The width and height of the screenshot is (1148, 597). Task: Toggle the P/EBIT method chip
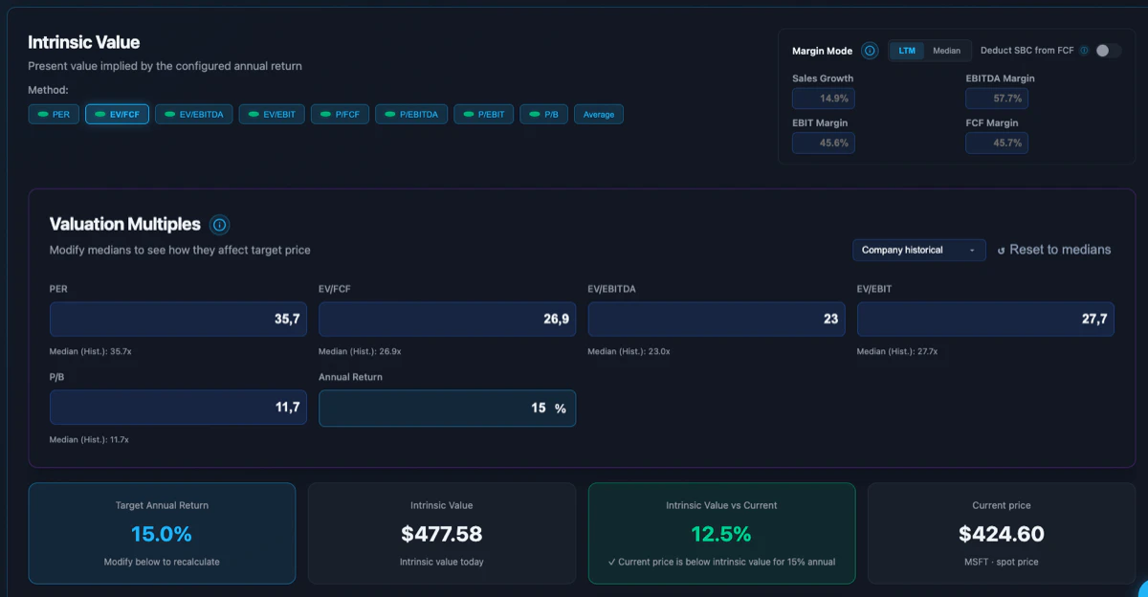point(483,115)
